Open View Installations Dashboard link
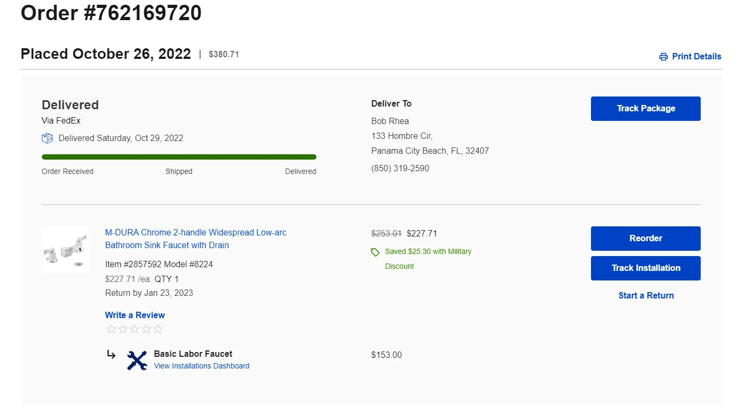 201,366
